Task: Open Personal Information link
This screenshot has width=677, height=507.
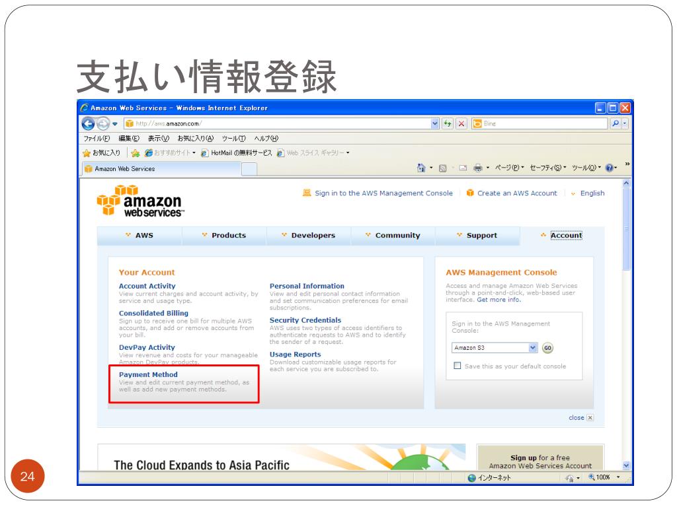Action: coord(307,287)
